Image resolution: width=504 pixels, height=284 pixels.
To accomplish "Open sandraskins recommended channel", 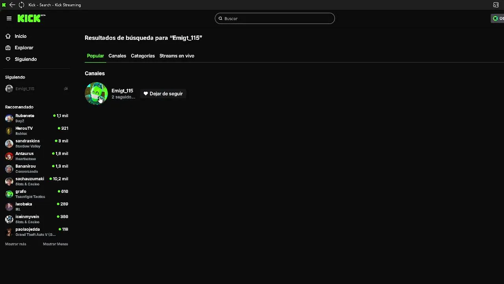I will click(x=36, y=144).
